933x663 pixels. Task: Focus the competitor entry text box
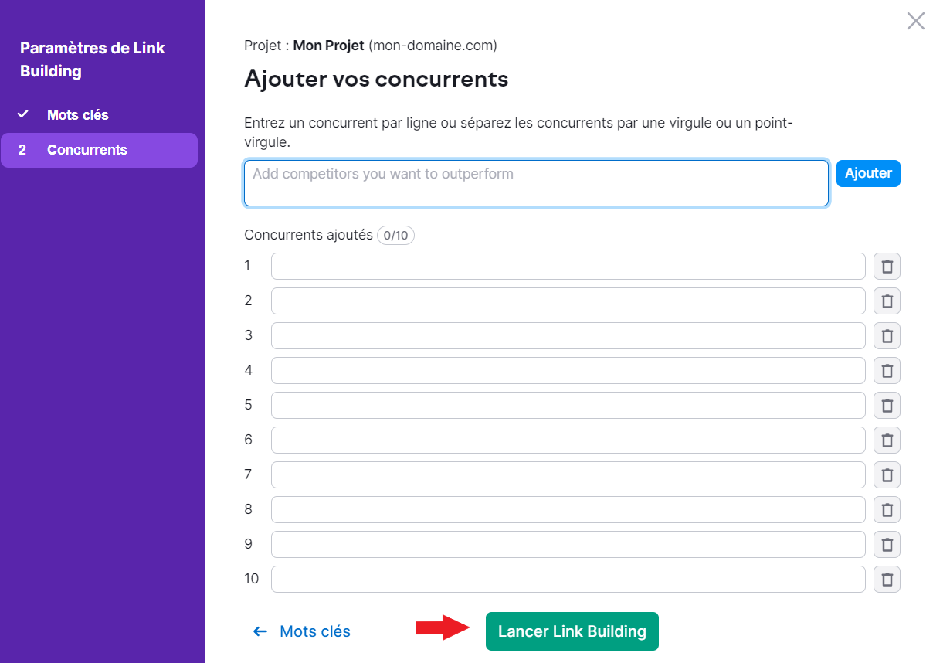536,182
